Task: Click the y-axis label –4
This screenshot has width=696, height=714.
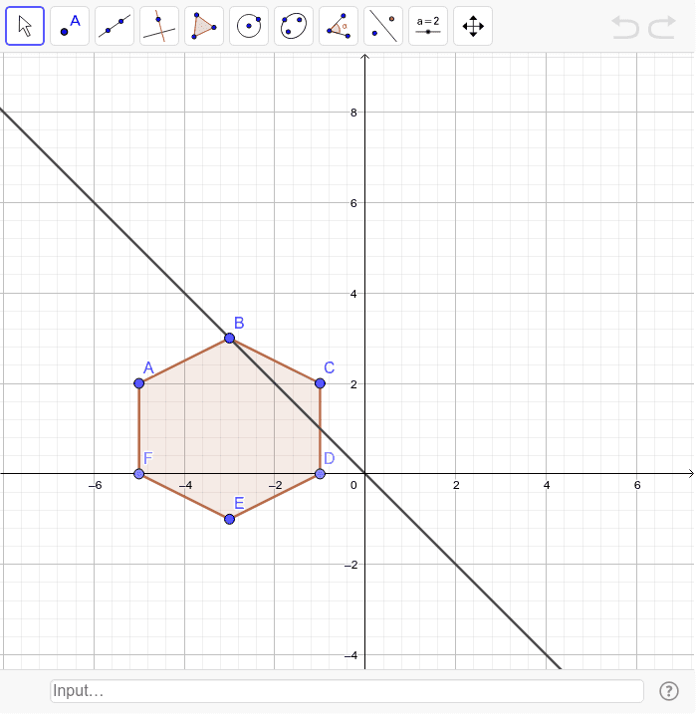Action: tap(350, 655)
